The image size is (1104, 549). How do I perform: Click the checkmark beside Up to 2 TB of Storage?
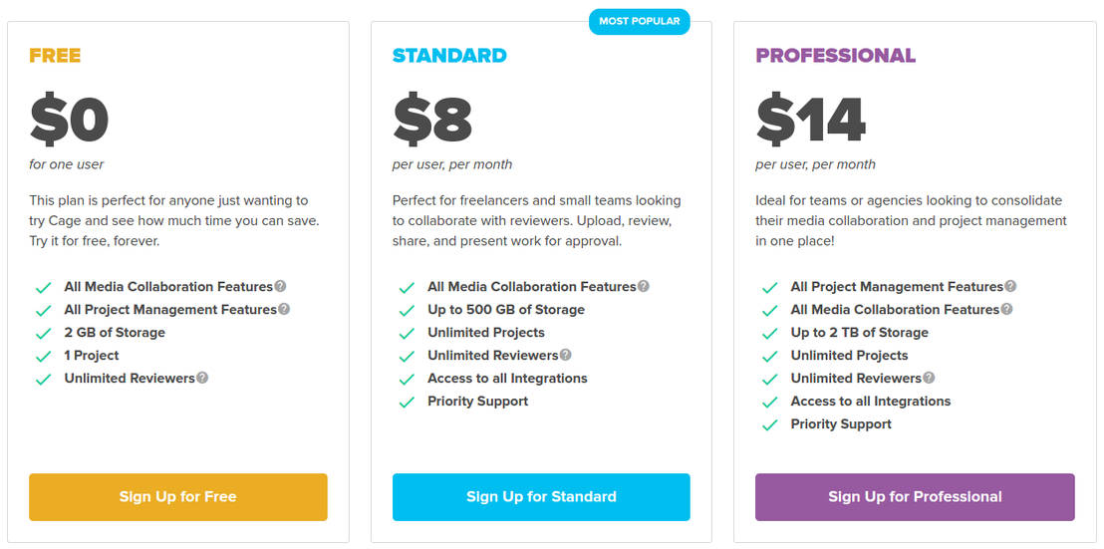click(x=769, y=334)
